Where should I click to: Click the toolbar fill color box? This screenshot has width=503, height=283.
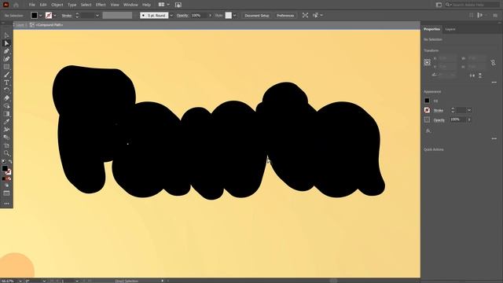click(5, 168)
